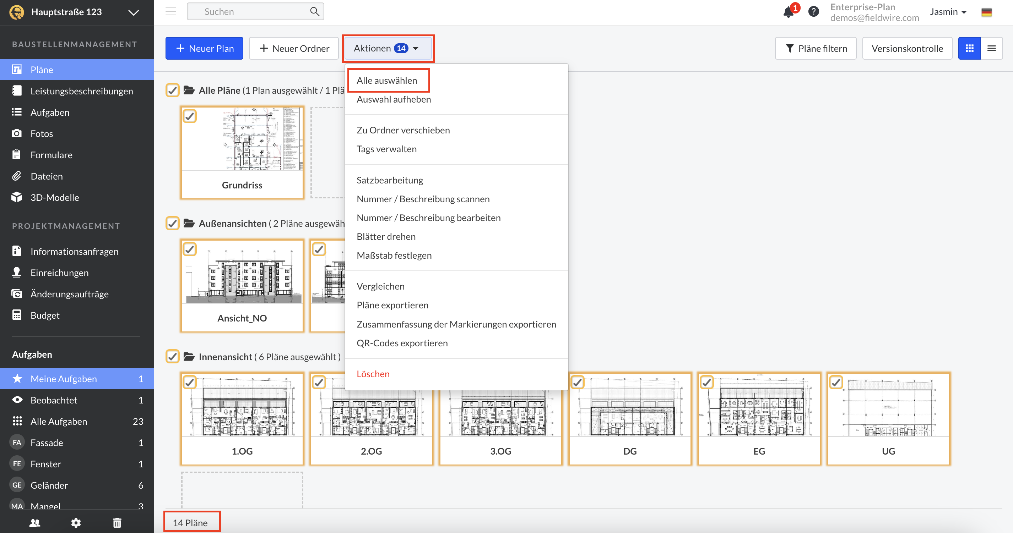Image resolution: width=1013 pixels, height=533 pixels.
Task: Open Meine Aufgaben in the sidebar
Action: coord(77,379)
